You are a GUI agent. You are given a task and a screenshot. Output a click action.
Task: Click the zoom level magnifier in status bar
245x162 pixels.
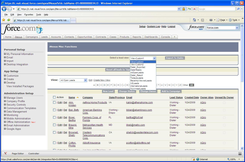228,159
